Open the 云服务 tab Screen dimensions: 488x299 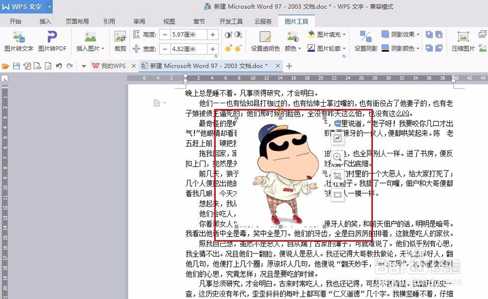click(263, 21)
